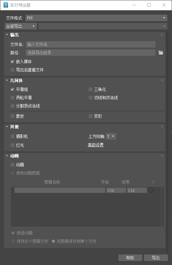
Task: Enable the 摄影机 checkbox
Action: tap(13, 136)
